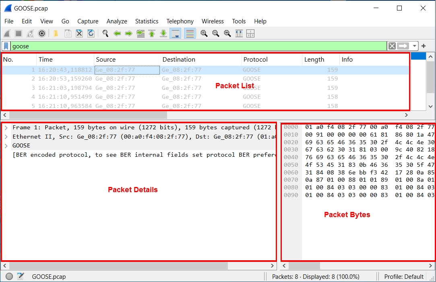Expand the GOOSE protocol details
Viewport: 436px width, 282px height.
pos(7,145)
